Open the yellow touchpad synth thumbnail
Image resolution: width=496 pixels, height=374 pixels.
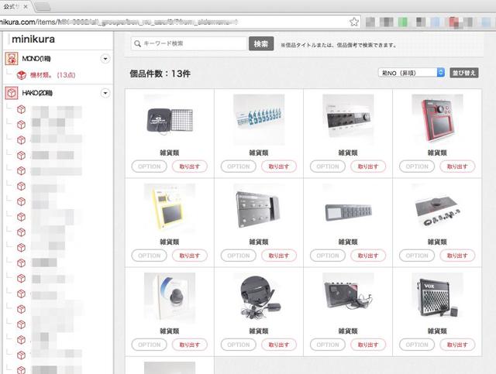(x=170, y=209)
